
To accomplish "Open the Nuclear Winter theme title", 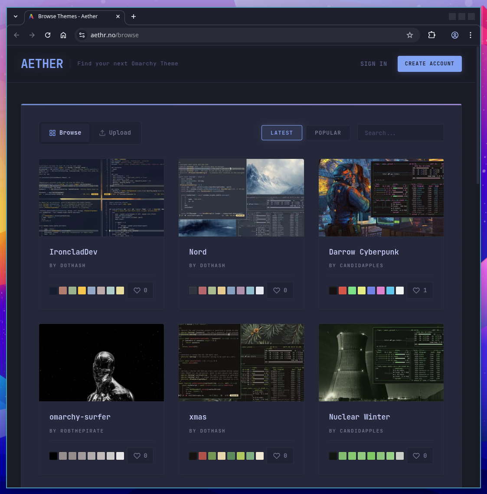I will click(360, 417).
